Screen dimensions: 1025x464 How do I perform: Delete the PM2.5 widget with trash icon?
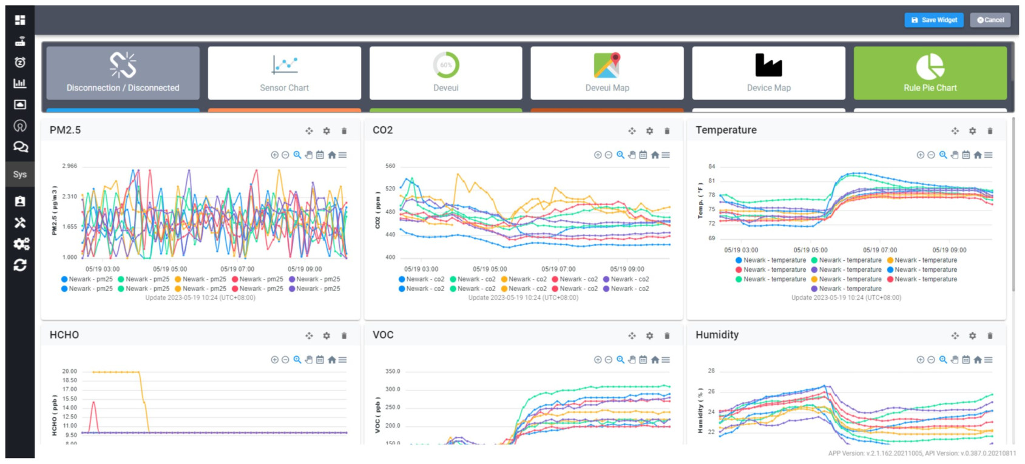point(344,131)
